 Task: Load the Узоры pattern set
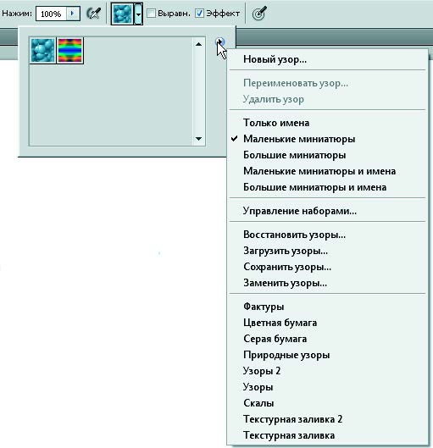point(328,387)
